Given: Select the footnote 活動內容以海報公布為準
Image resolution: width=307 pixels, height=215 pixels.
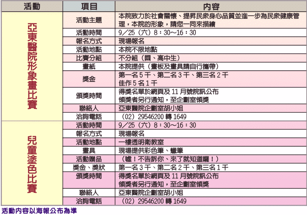Looking at the screenshot, I should 39,211.
